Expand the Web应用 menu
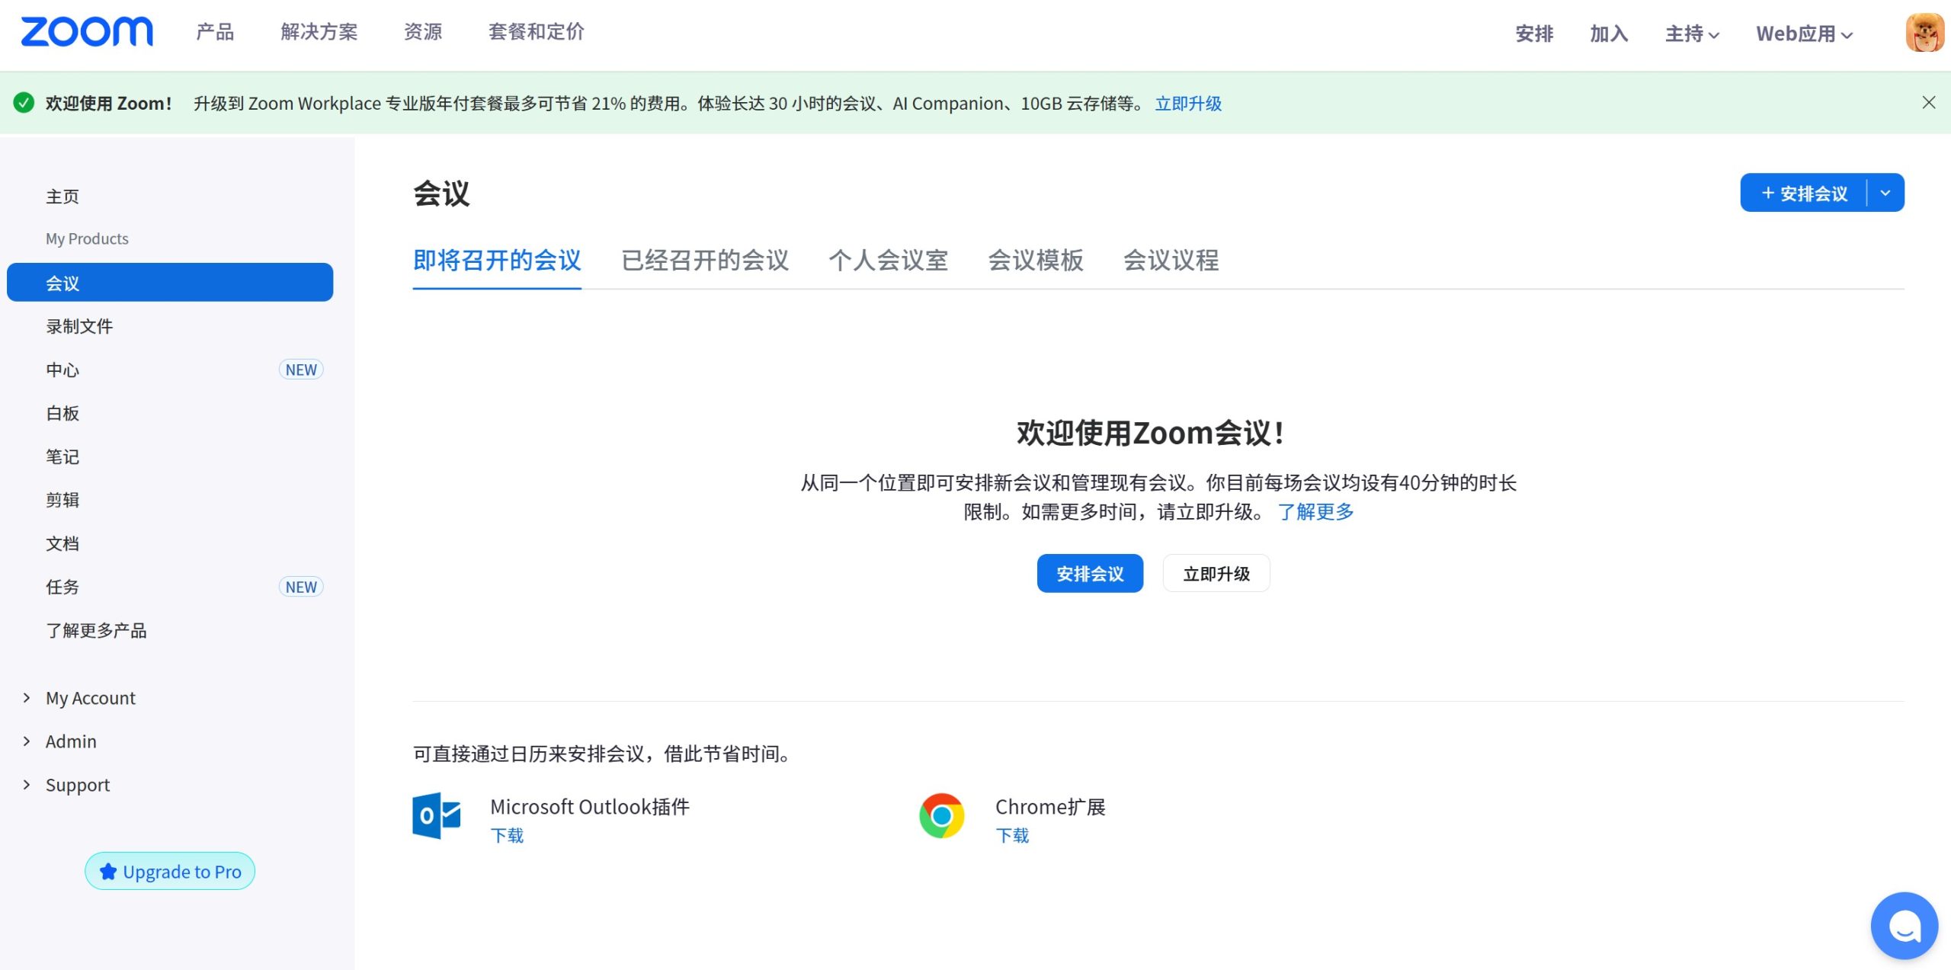 pyautogui.click(x=1804, y=34)
